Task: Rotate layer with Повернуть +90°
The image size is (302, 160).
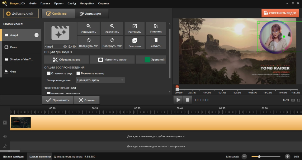Action: pyautogui.click(x=112, y=43)
